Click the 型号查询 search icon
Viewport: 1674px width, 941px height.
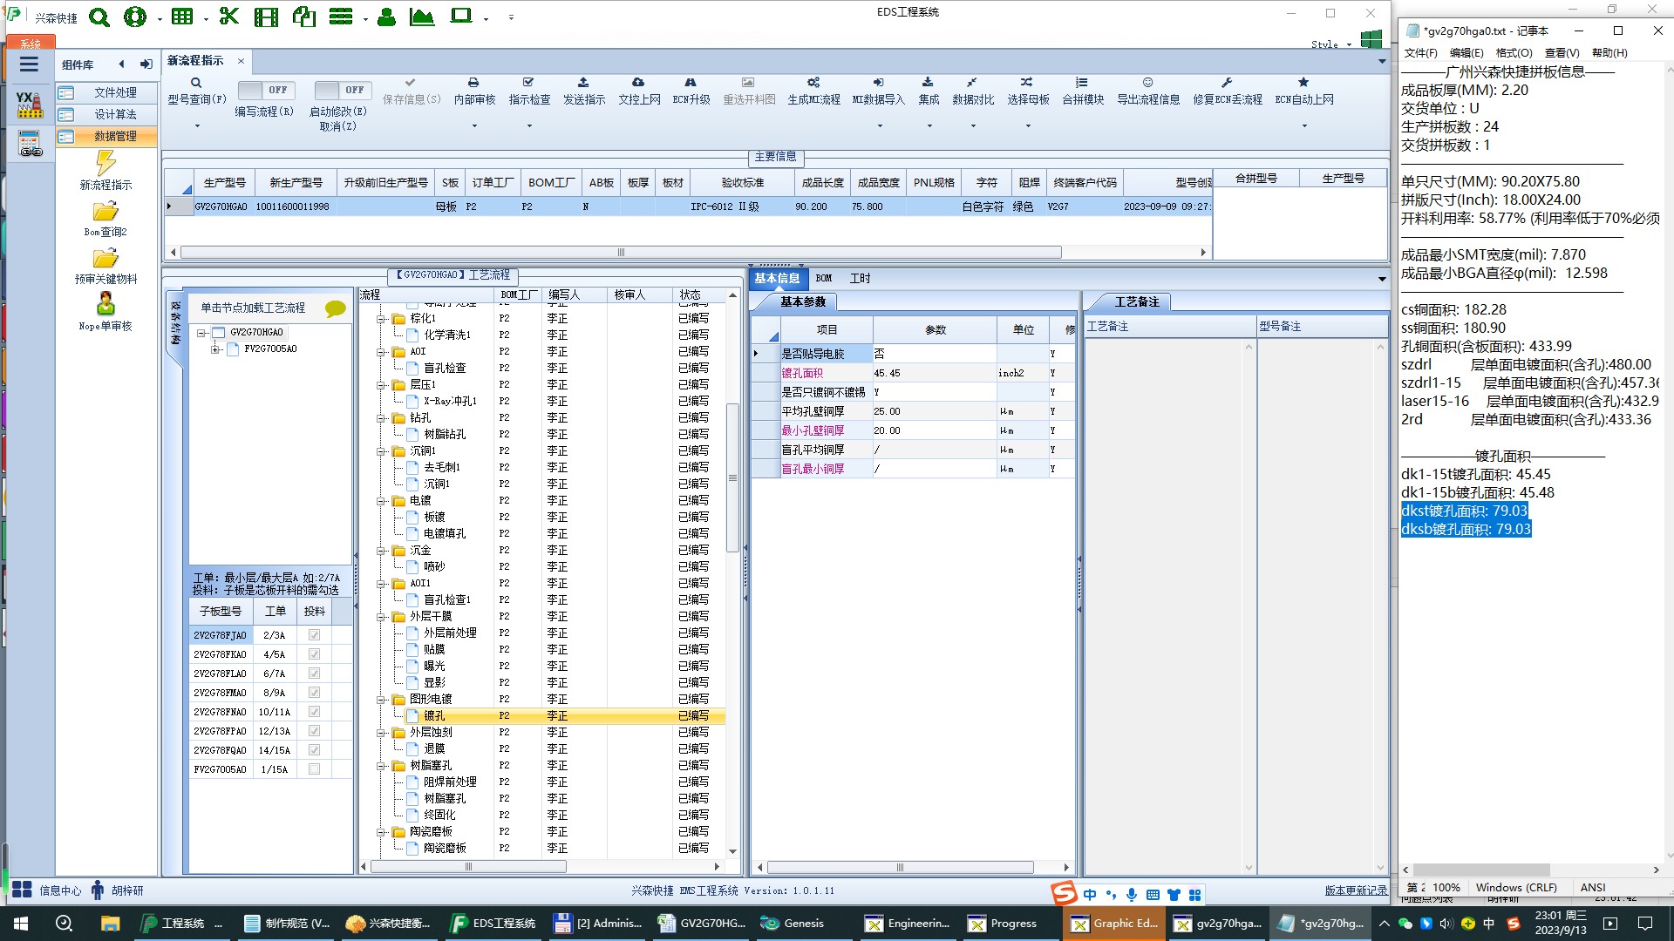click(x=196, y=83)
